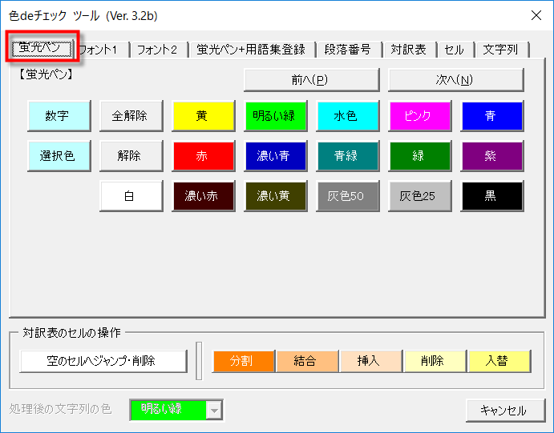This screenshot has width=554, height=433.
Task: Select the 明るい緑 bright green swatch
Action: pyautogui.click(x=275, y=116)
